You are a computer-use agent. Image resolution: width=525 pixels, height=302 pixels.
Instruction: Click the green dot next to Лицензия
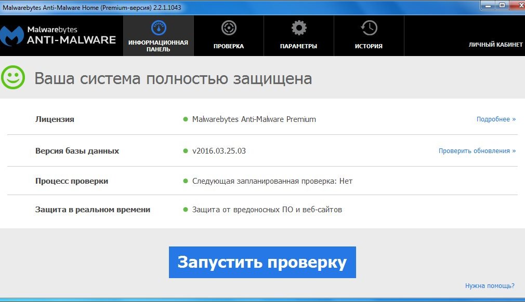point(186,119)
